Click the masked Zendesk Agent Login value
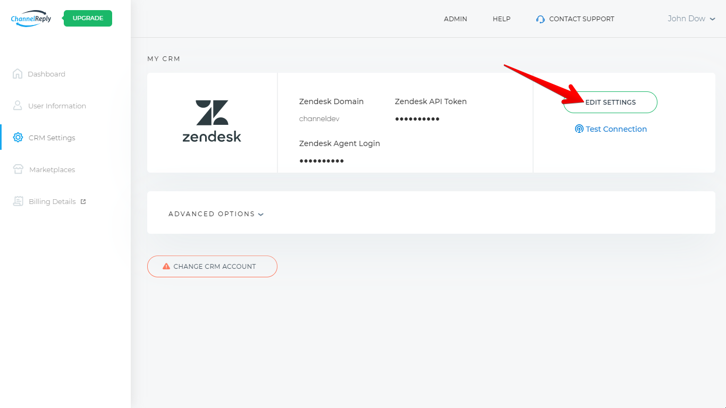 (x=322, y=161)
